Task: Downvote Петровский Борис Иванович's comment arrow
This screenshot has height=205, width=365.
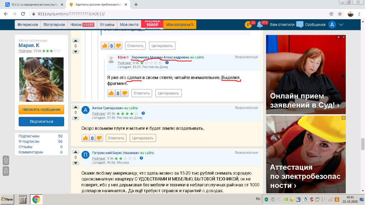Action: click(76, 163)
